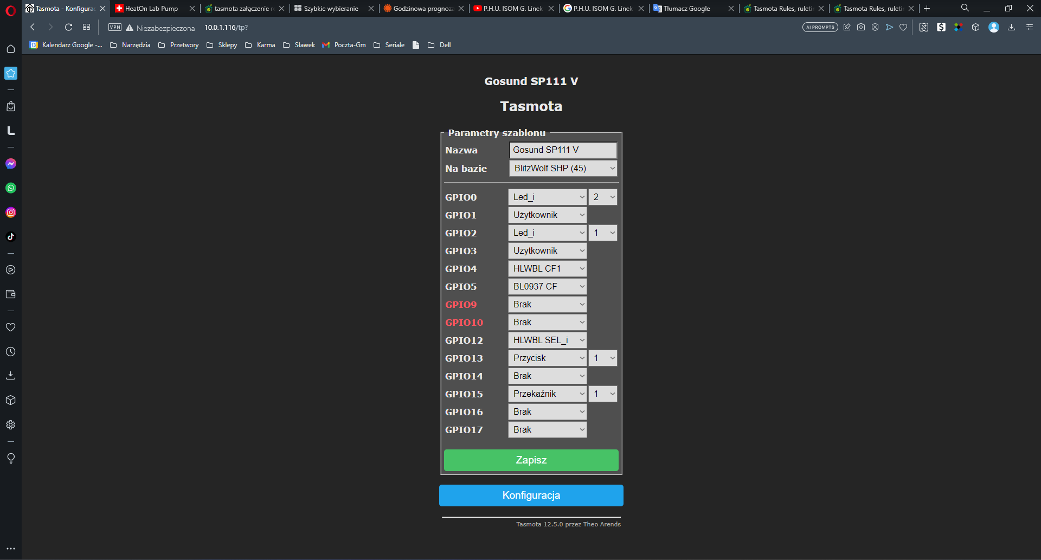Open the Na bazie BlitzWolf SHP dropdown
This screenshot has width=1041, height=560.
pyautogui.click(x=563, y=169)
